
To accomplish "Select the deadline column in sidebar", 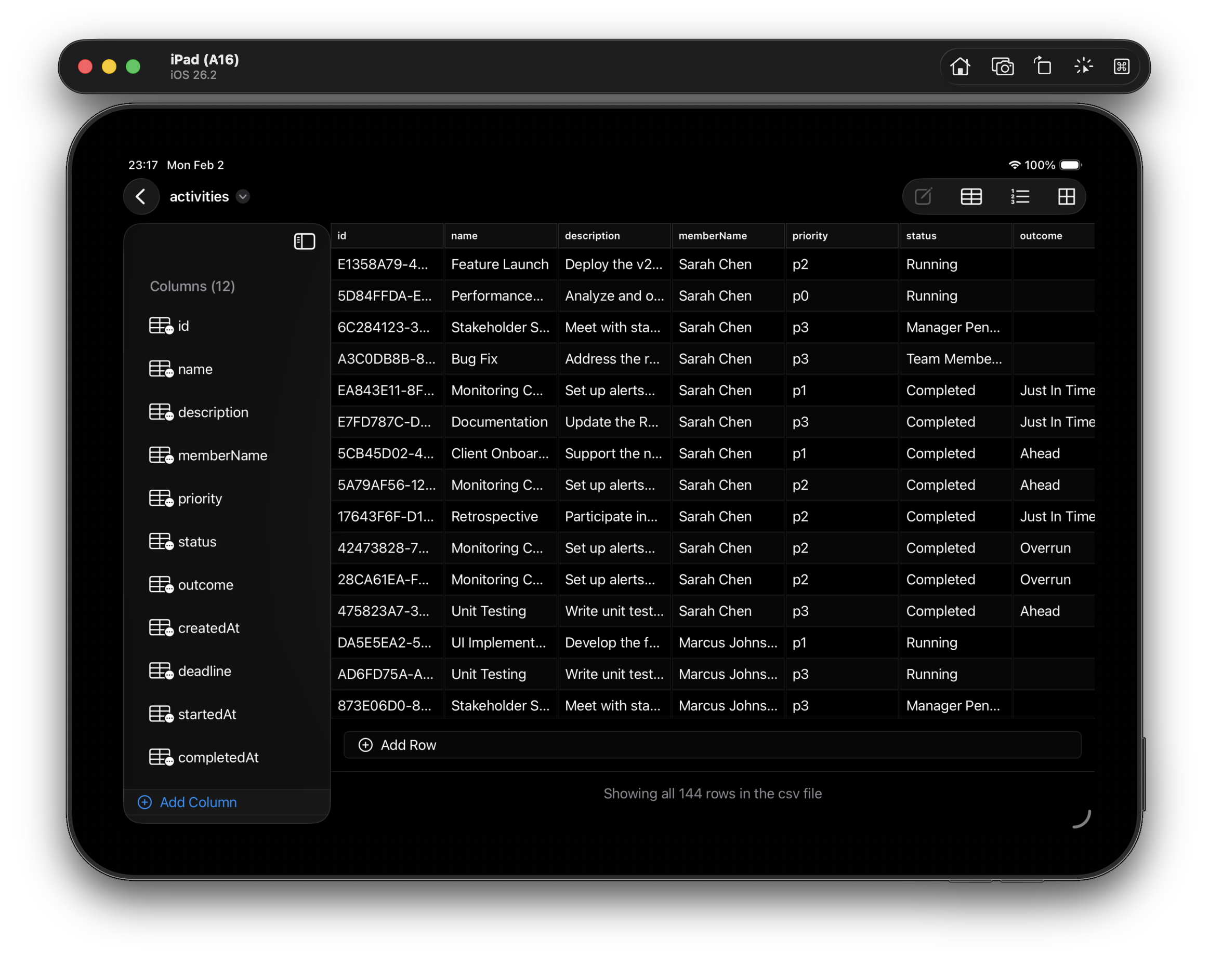I will pos(204,670).
